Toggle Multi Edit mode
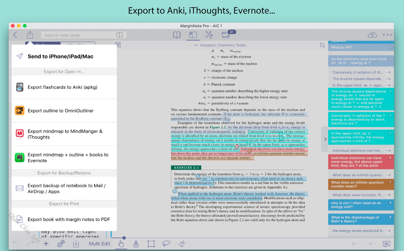Screen dimensions: 404x251 [x=99, y=244]
